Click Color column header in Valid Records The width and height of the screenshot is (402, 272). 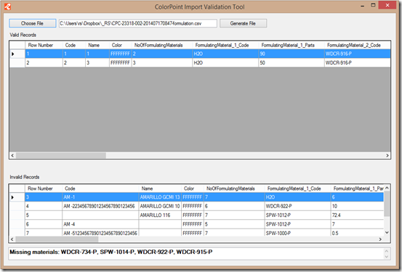tap(120, 45)
